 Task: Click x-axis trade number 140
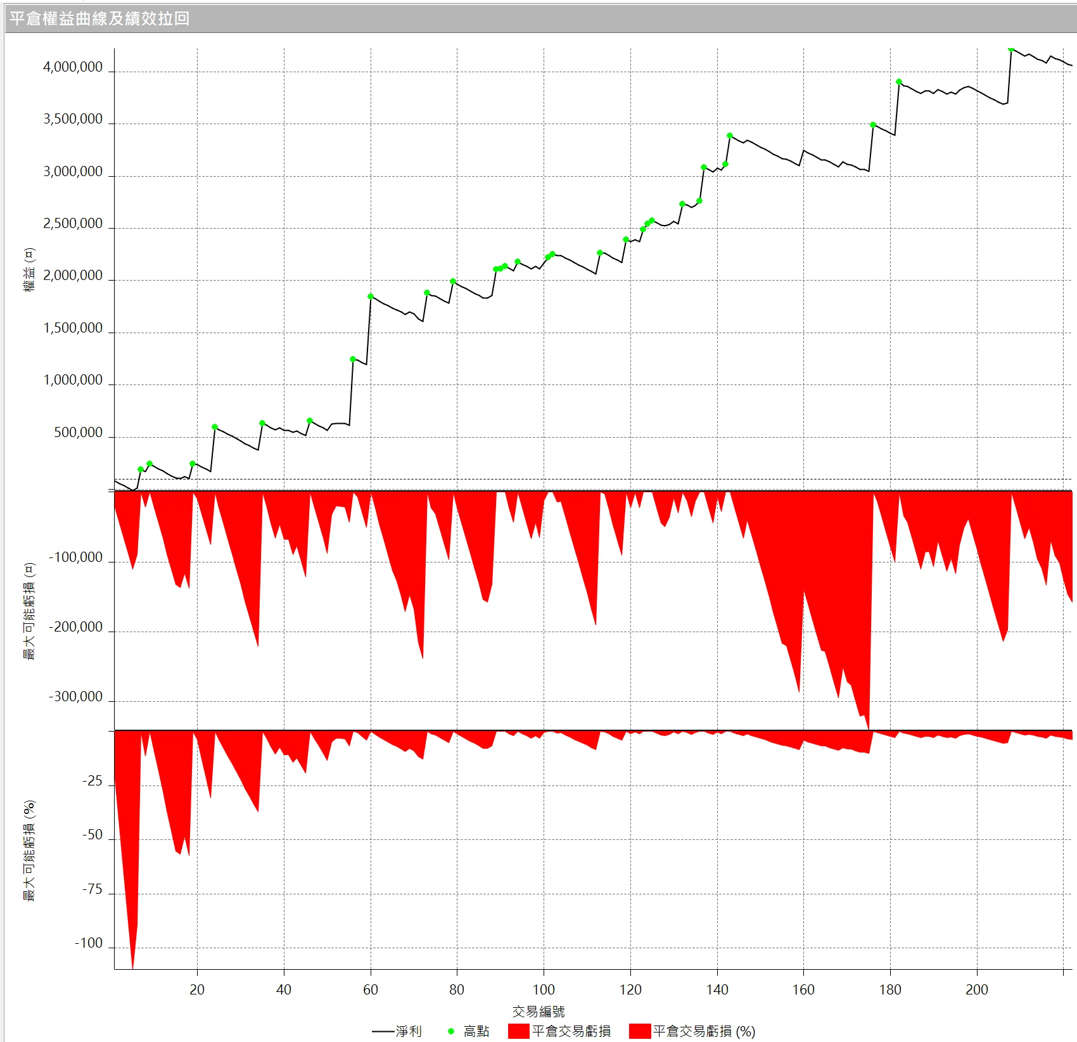717,989
